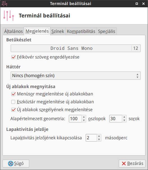Close window using title bar X
The width and height of the screenshot is (148, 170).
coord(144,4)
